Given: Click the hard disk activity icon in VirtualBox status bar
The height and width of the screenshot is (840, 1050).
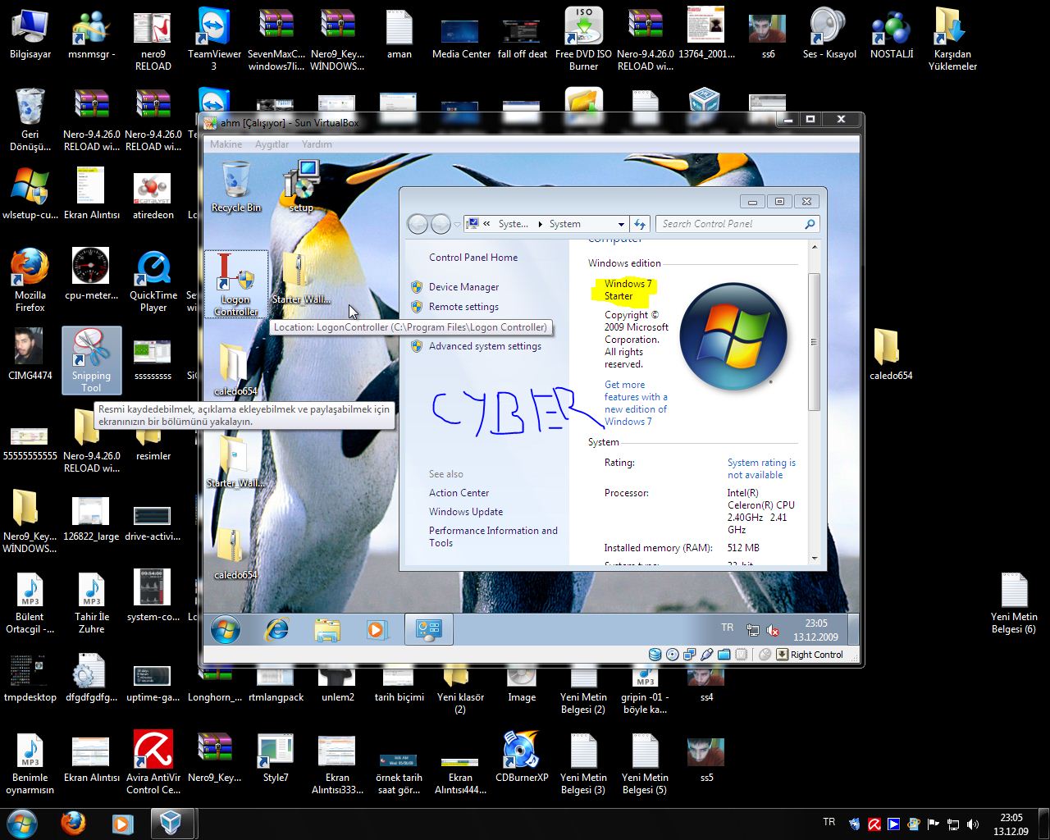Looking at the screenshot, I should pos(655,655).
